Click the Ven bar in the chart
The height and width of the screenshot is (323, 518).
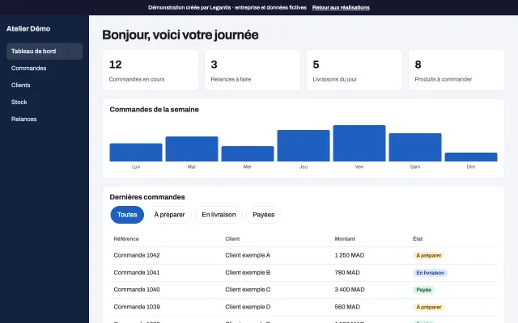(359, 143)
